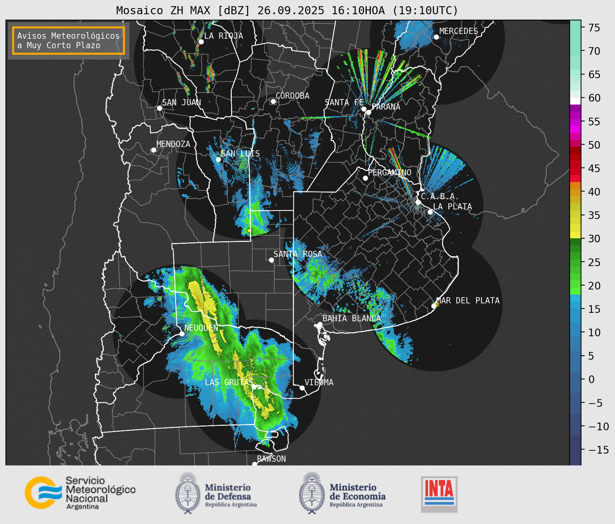Screen dimensions: 615x524
Task: Click the PARANÁ city marker dot
Action: (369, 112)
